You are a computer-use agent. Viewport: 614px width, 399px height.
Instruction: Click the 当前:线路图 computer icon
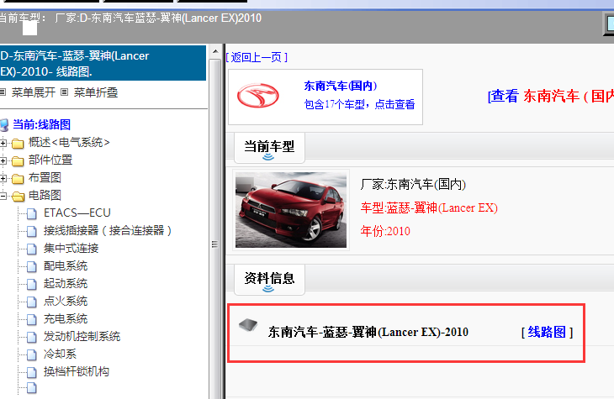coord(4,125)
